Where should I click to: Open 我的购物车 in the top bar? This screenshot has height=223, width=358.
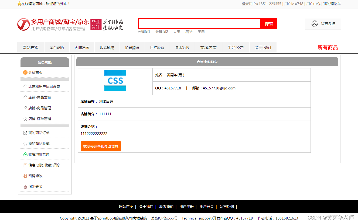pyautogui.click(x=332, y=4)
